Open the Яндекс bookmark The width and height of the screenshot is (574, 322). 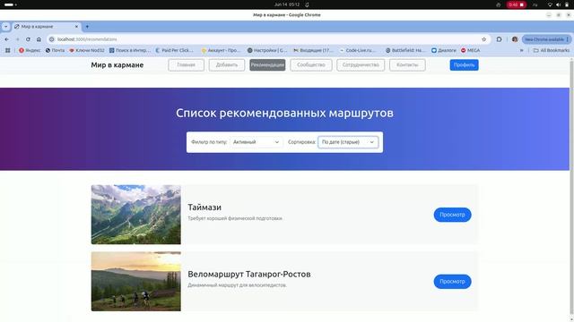pyautogui.click(x=30, y=50)
